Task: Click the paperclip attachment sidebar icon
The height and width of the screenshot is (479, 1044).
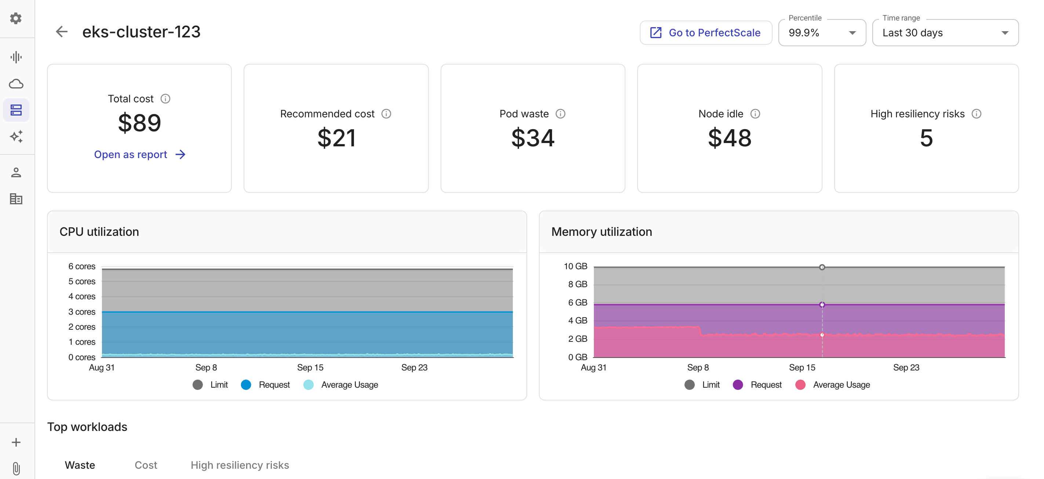Action: point(16,468)
